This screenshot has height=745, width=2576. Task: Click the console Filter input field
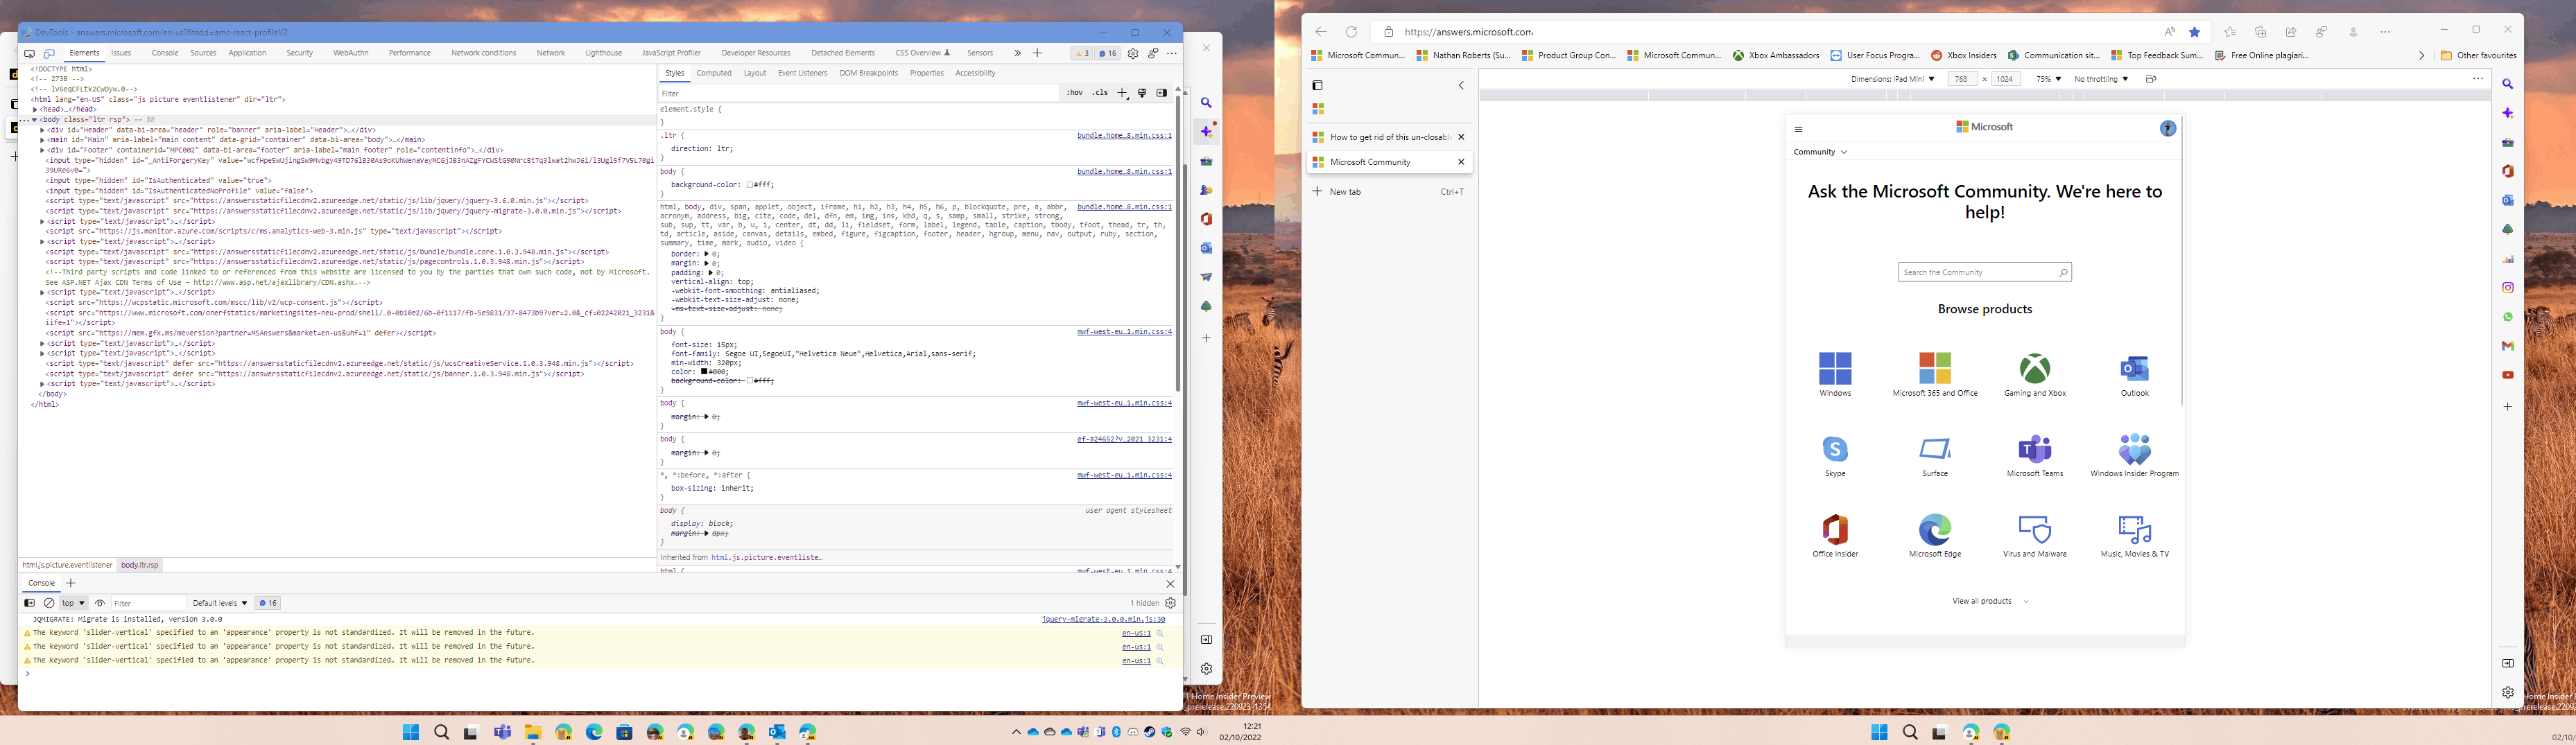tap(148, 603)
